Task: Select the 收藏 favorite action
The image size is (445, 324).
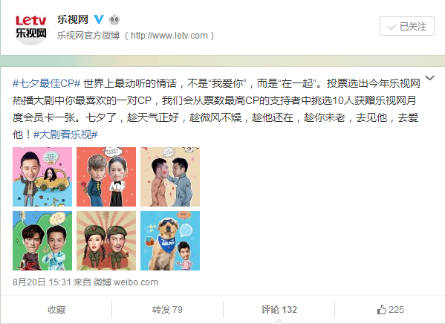Action: (56, 310)
